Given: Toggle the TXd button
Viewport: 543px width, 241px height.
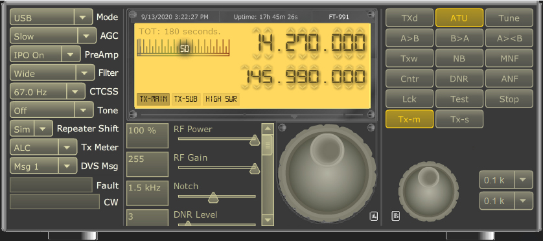Looking at the screenshot, I should click(410, 18).
